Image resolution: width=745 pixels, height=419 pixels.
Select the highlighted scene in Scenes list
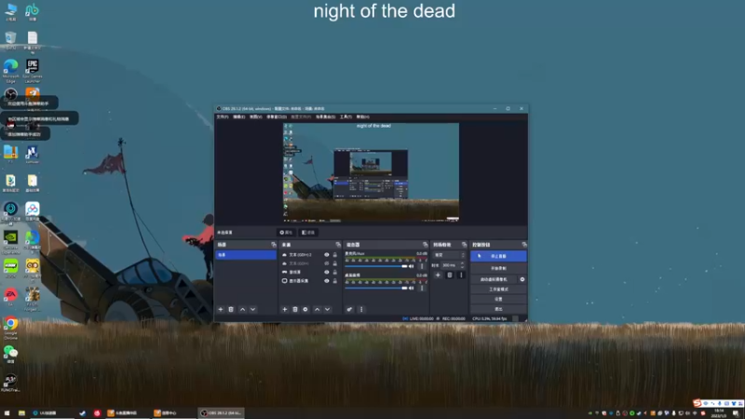coord(246,255)
